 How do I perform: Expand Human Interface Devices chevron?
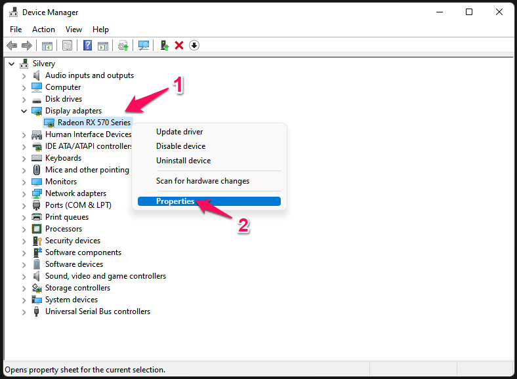(24, 135)
